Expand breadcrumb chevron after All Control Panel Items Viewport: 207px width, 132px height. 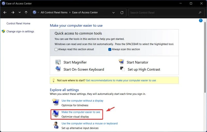pos(70,12)
